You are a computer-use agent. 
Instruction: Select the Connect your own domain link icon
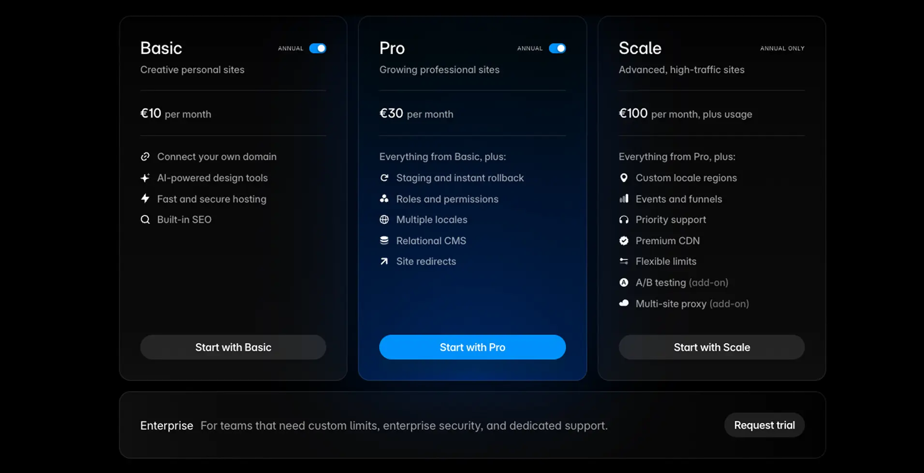tap(146, 156)
